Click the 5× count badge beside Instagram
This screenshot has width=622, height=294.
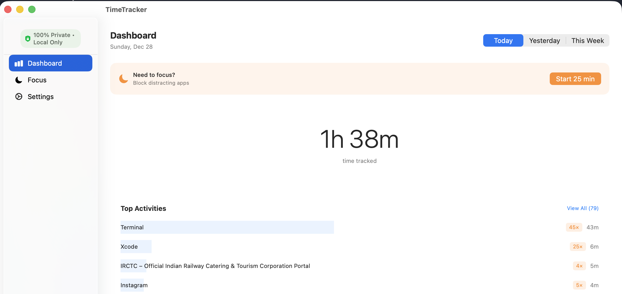point(579,285)
